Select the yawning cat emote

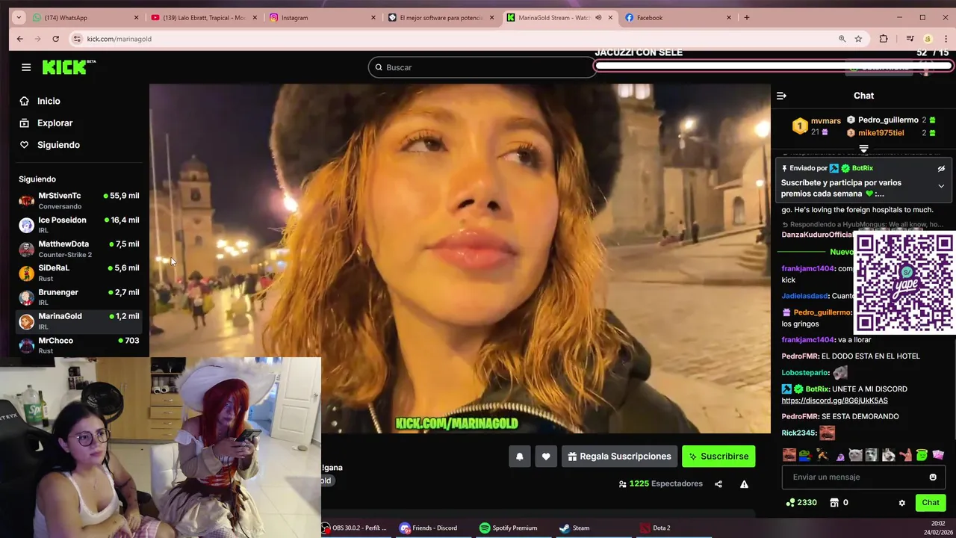pos(889,455)
